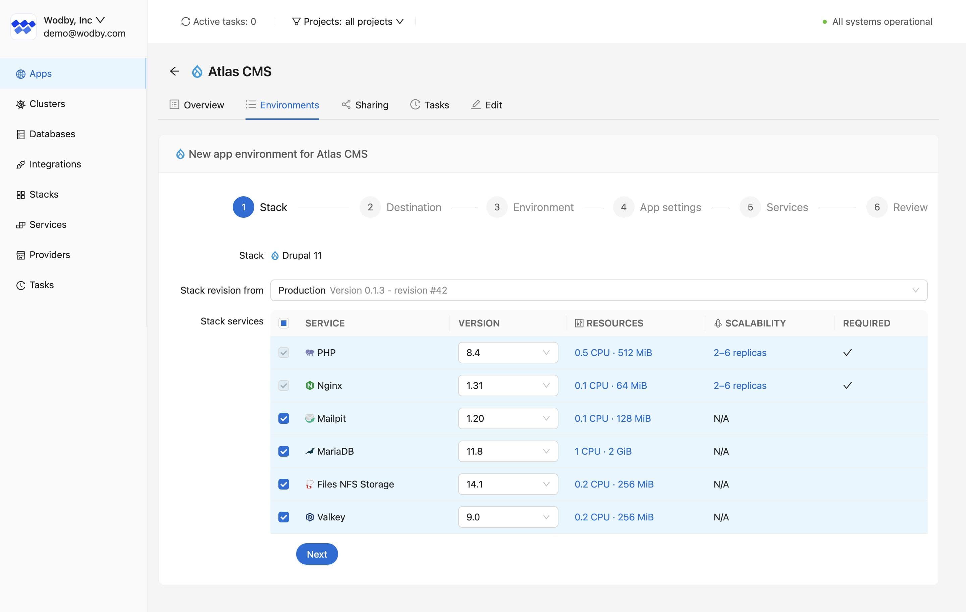The width and height of the screenshot is (966, 612).
Task: Click the Services icon in sidebar
Action: (20, 225)
